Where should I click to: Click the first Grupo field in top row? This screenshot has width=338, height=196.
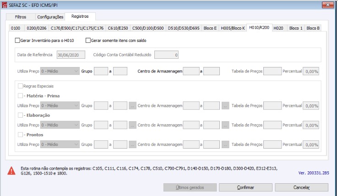(x=101, y=71)
